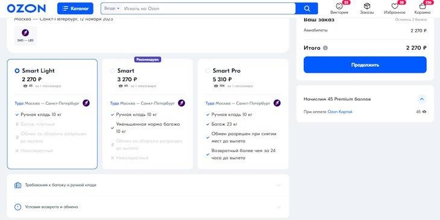This screenshot has height=220, width=440.
Task: Click the Продолжить button
Action: click(365, 65)
